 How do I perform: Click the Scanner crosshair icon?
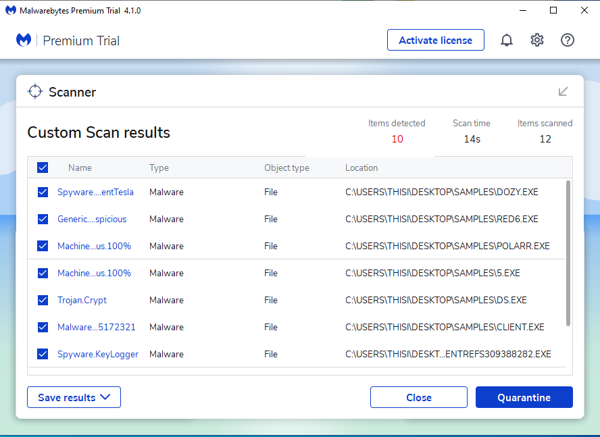point(35,91)
